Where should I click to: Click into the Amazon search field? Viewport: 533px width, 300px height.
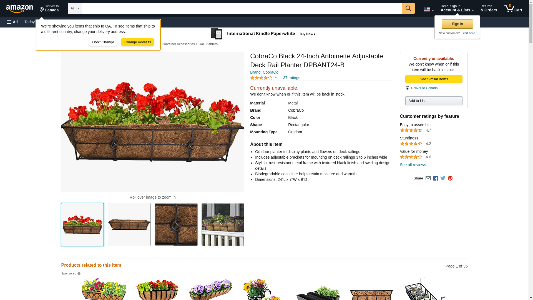pyautogui.click(x=242, y=8)
